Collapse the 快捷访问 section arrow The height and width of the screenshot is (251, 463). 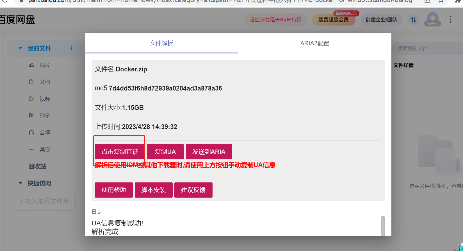click(x=20, y=183)
